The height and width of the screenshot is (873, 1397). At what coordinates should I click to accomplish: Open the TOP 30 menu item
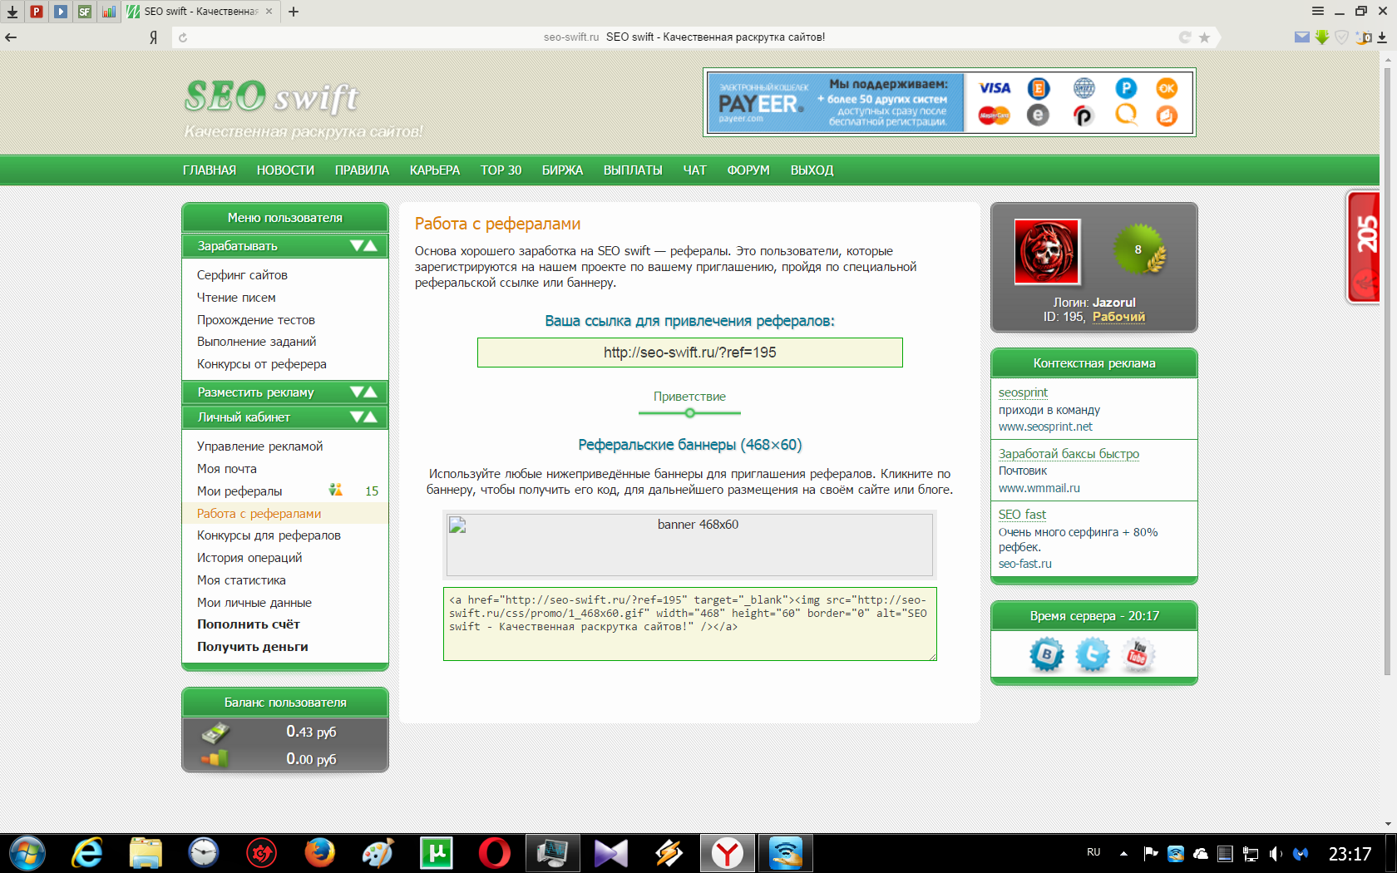coord(501,170)
